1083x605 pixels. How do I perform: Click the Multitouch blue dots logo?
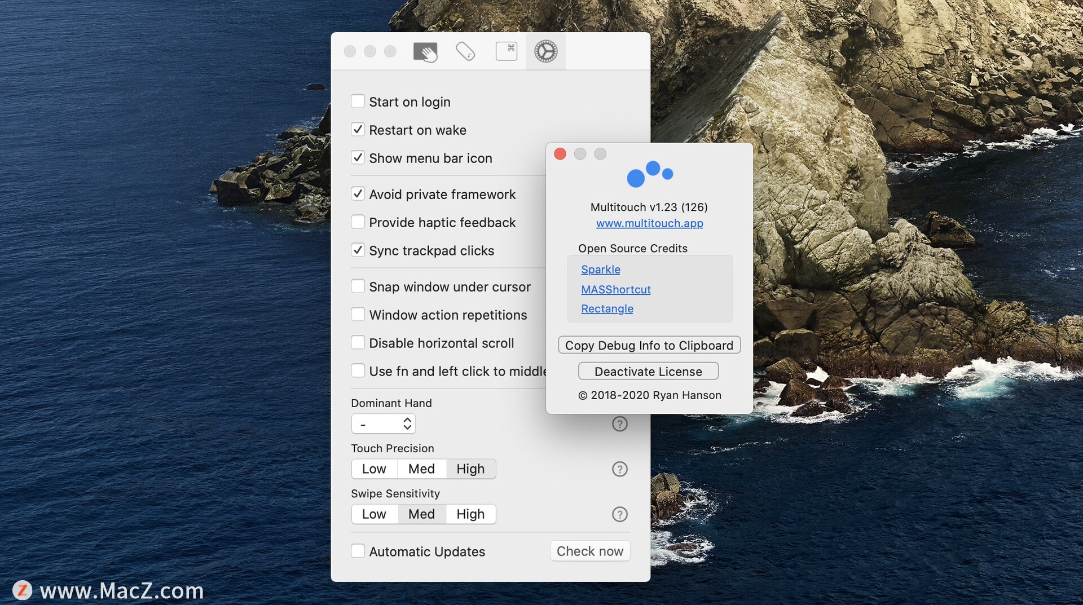[x=650, y=174]
